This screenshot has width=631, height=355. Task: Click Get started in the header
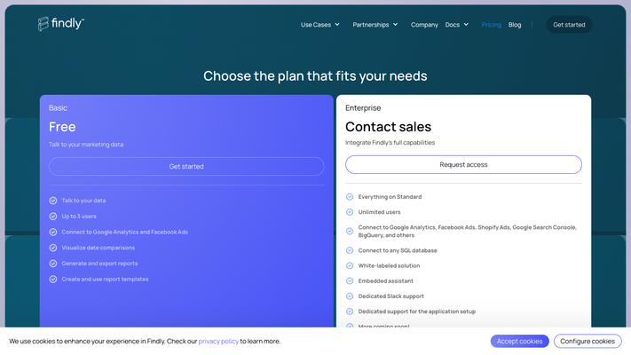click(x=569, y=25)
